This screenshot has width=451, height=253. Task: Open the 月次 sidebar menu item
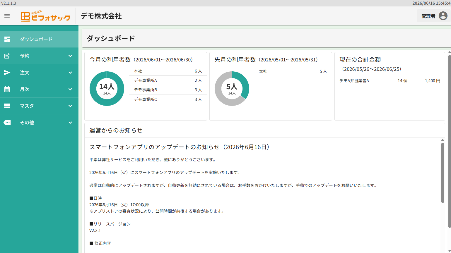click(39, 89)
